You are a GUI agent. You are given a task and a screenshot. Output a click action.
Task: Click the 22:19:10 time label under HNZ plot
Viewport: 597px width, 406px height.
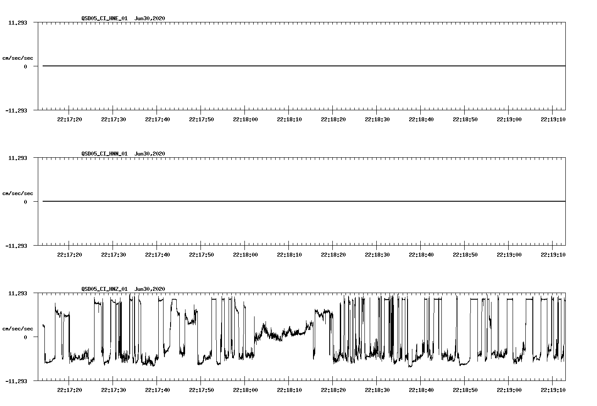pos(553,390)
